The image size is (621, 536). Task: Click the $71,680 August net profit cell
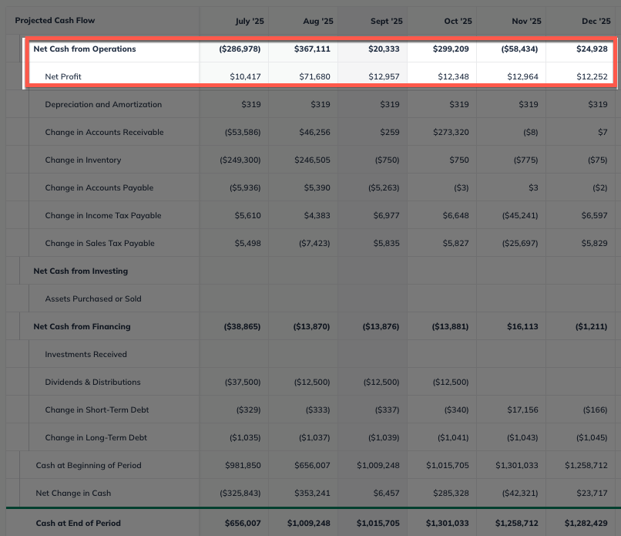coord(314,76)
